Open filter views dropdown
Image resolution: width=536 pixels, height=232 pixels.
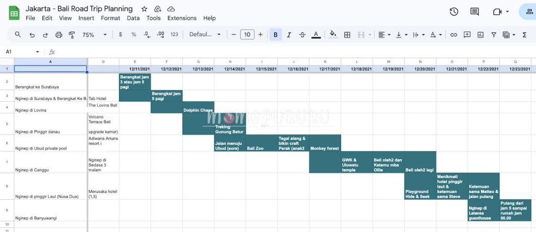(509, 35)
